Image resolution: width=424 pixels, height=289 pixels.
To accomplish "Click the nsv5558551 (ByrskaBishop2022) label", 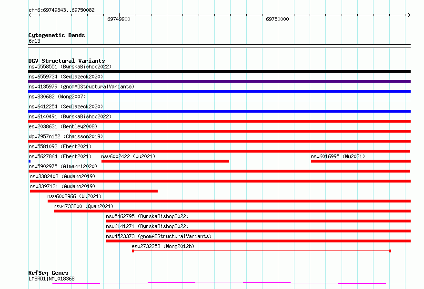I will 70,67.
